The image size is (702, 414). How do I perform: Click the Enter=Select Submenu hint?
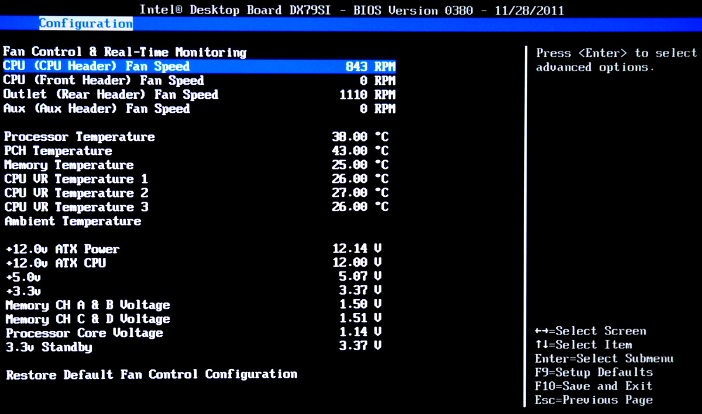604,358
